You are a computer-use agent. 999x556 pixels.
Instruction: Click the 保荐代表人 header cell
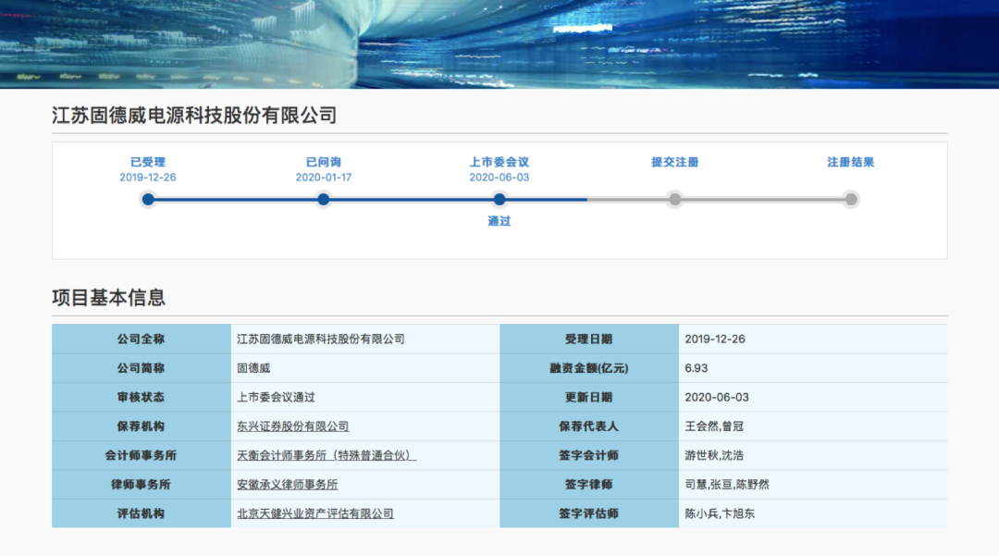click(589, 426)
